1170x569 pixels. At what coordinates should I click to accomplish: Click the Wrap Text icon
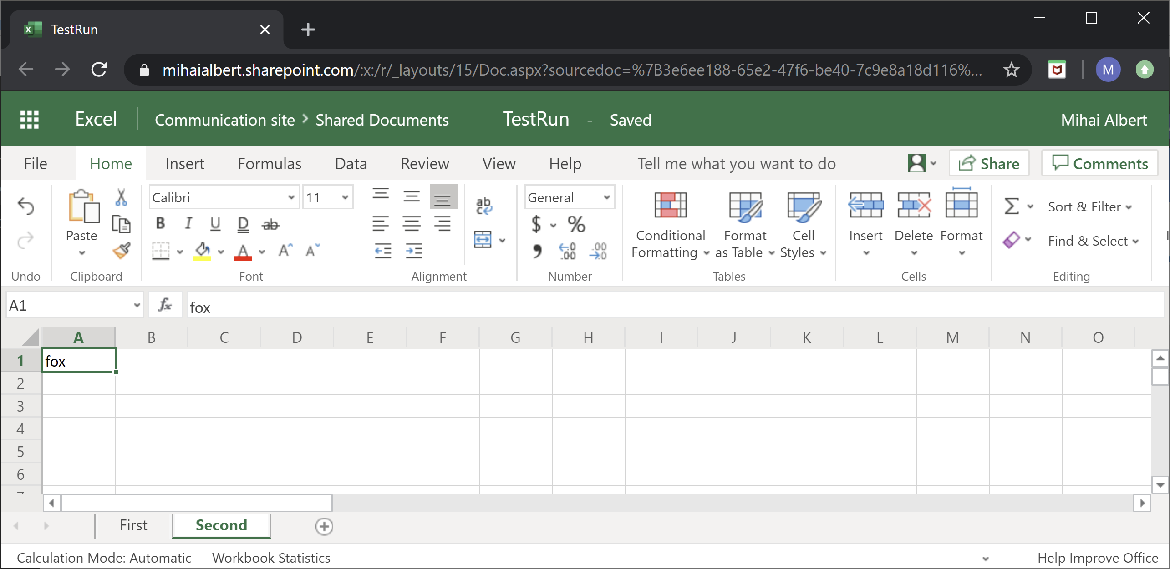click(x=483, y=206)
